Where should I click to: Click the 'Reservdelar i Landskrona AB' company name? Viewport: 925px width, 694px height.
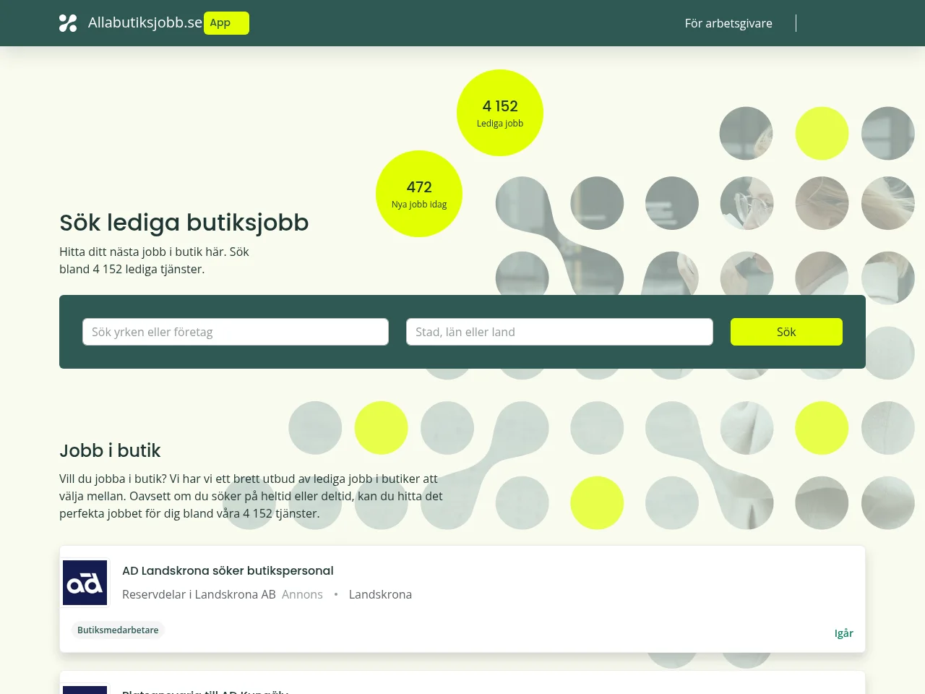pos(199,594)
